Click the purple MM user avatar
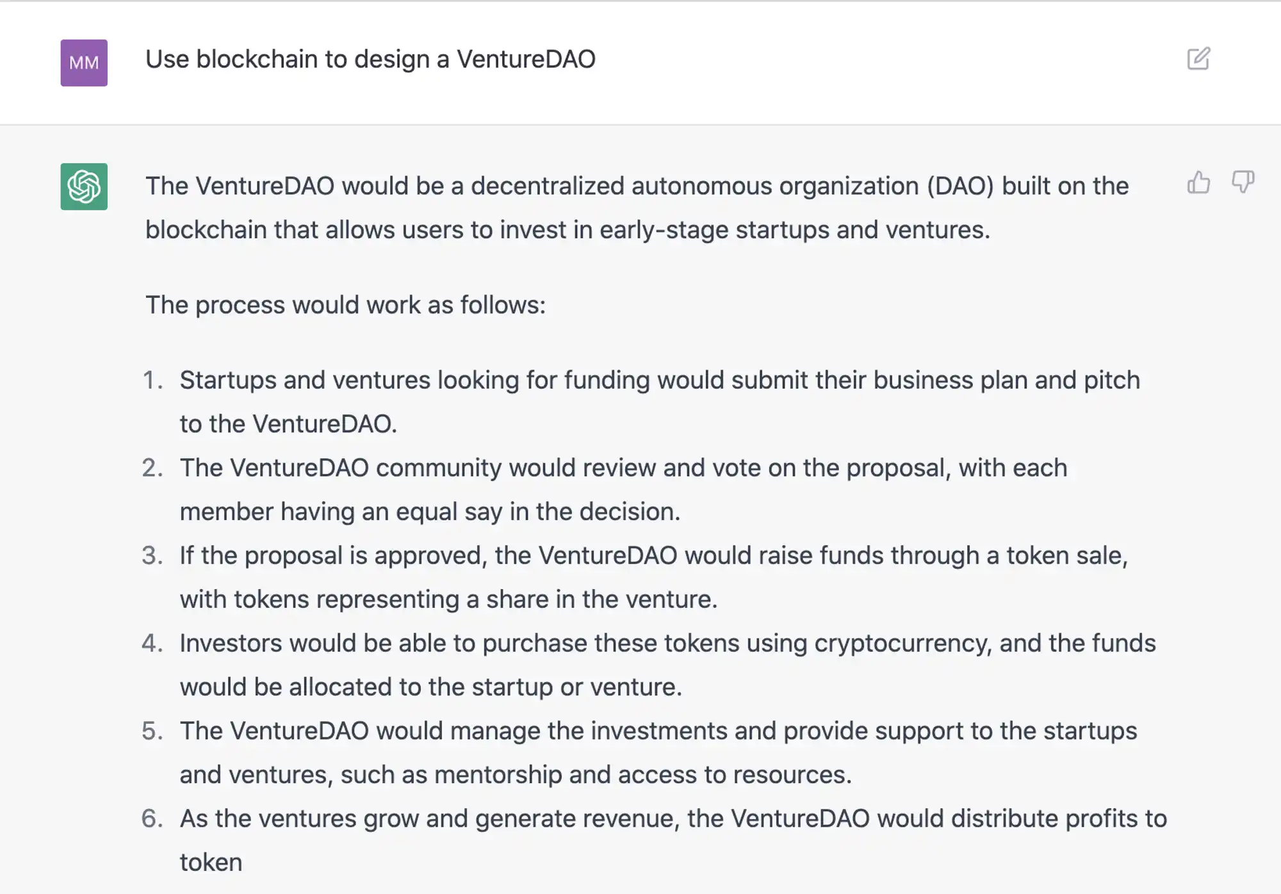Screen dimensions: 1281x894 pos(84,63)
